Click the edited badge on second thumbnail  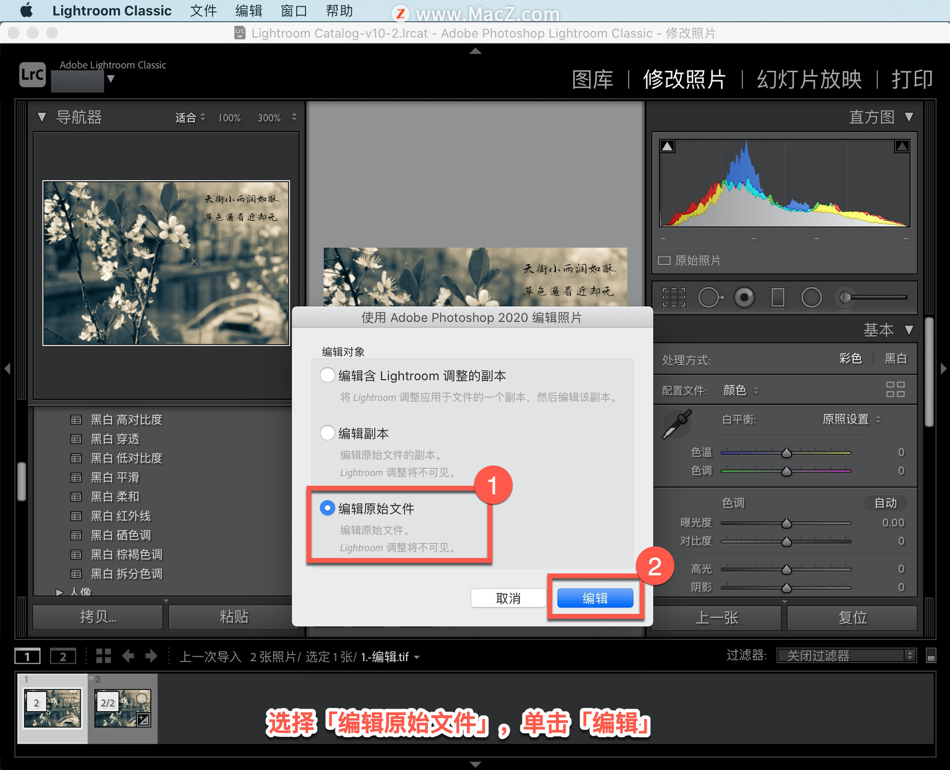(x=143, y=720)
